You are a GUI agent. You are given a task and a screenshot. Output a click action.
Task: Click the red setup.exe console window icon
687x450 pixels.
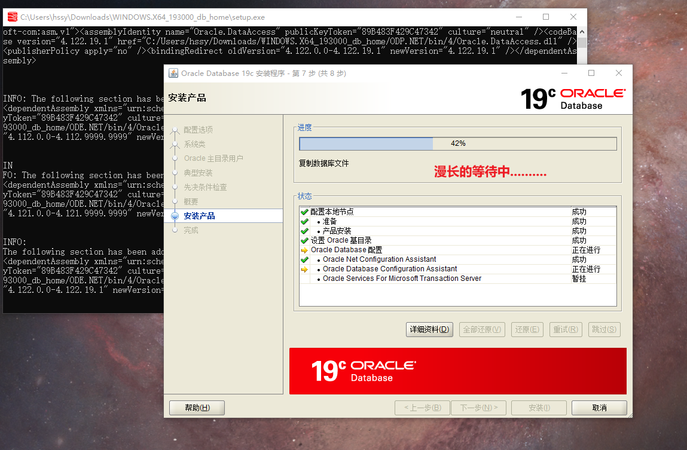pyautogui.click(x=13, y=17)
